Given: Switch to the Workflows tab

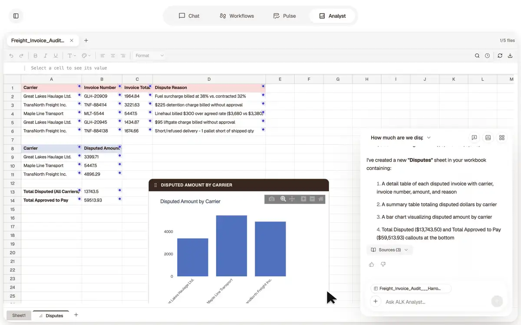Looking at the screenshot, I should click(x=237, y=16).
